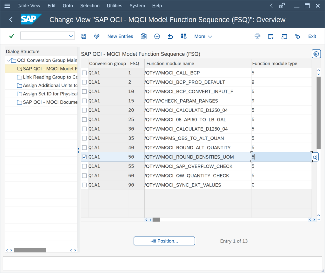325x273 pixels.
Task: Click the Print icon
Action: pyautogui.click(x=257, y=36)
